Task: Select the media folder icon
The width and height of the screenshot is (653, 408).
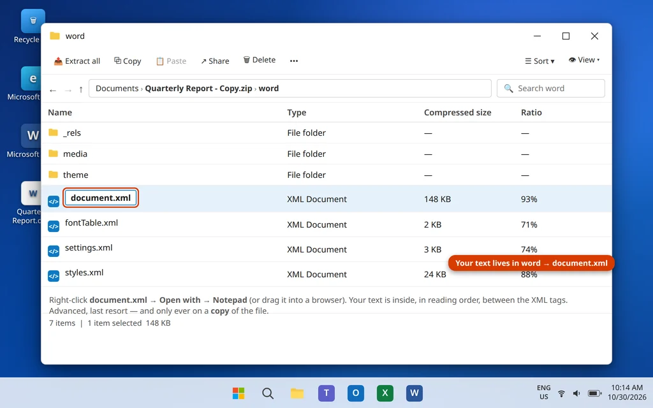Action: (x=53, y=154)
